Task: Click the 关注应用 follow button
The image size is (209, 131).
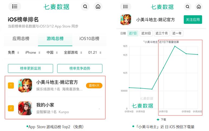Action: 193,20
